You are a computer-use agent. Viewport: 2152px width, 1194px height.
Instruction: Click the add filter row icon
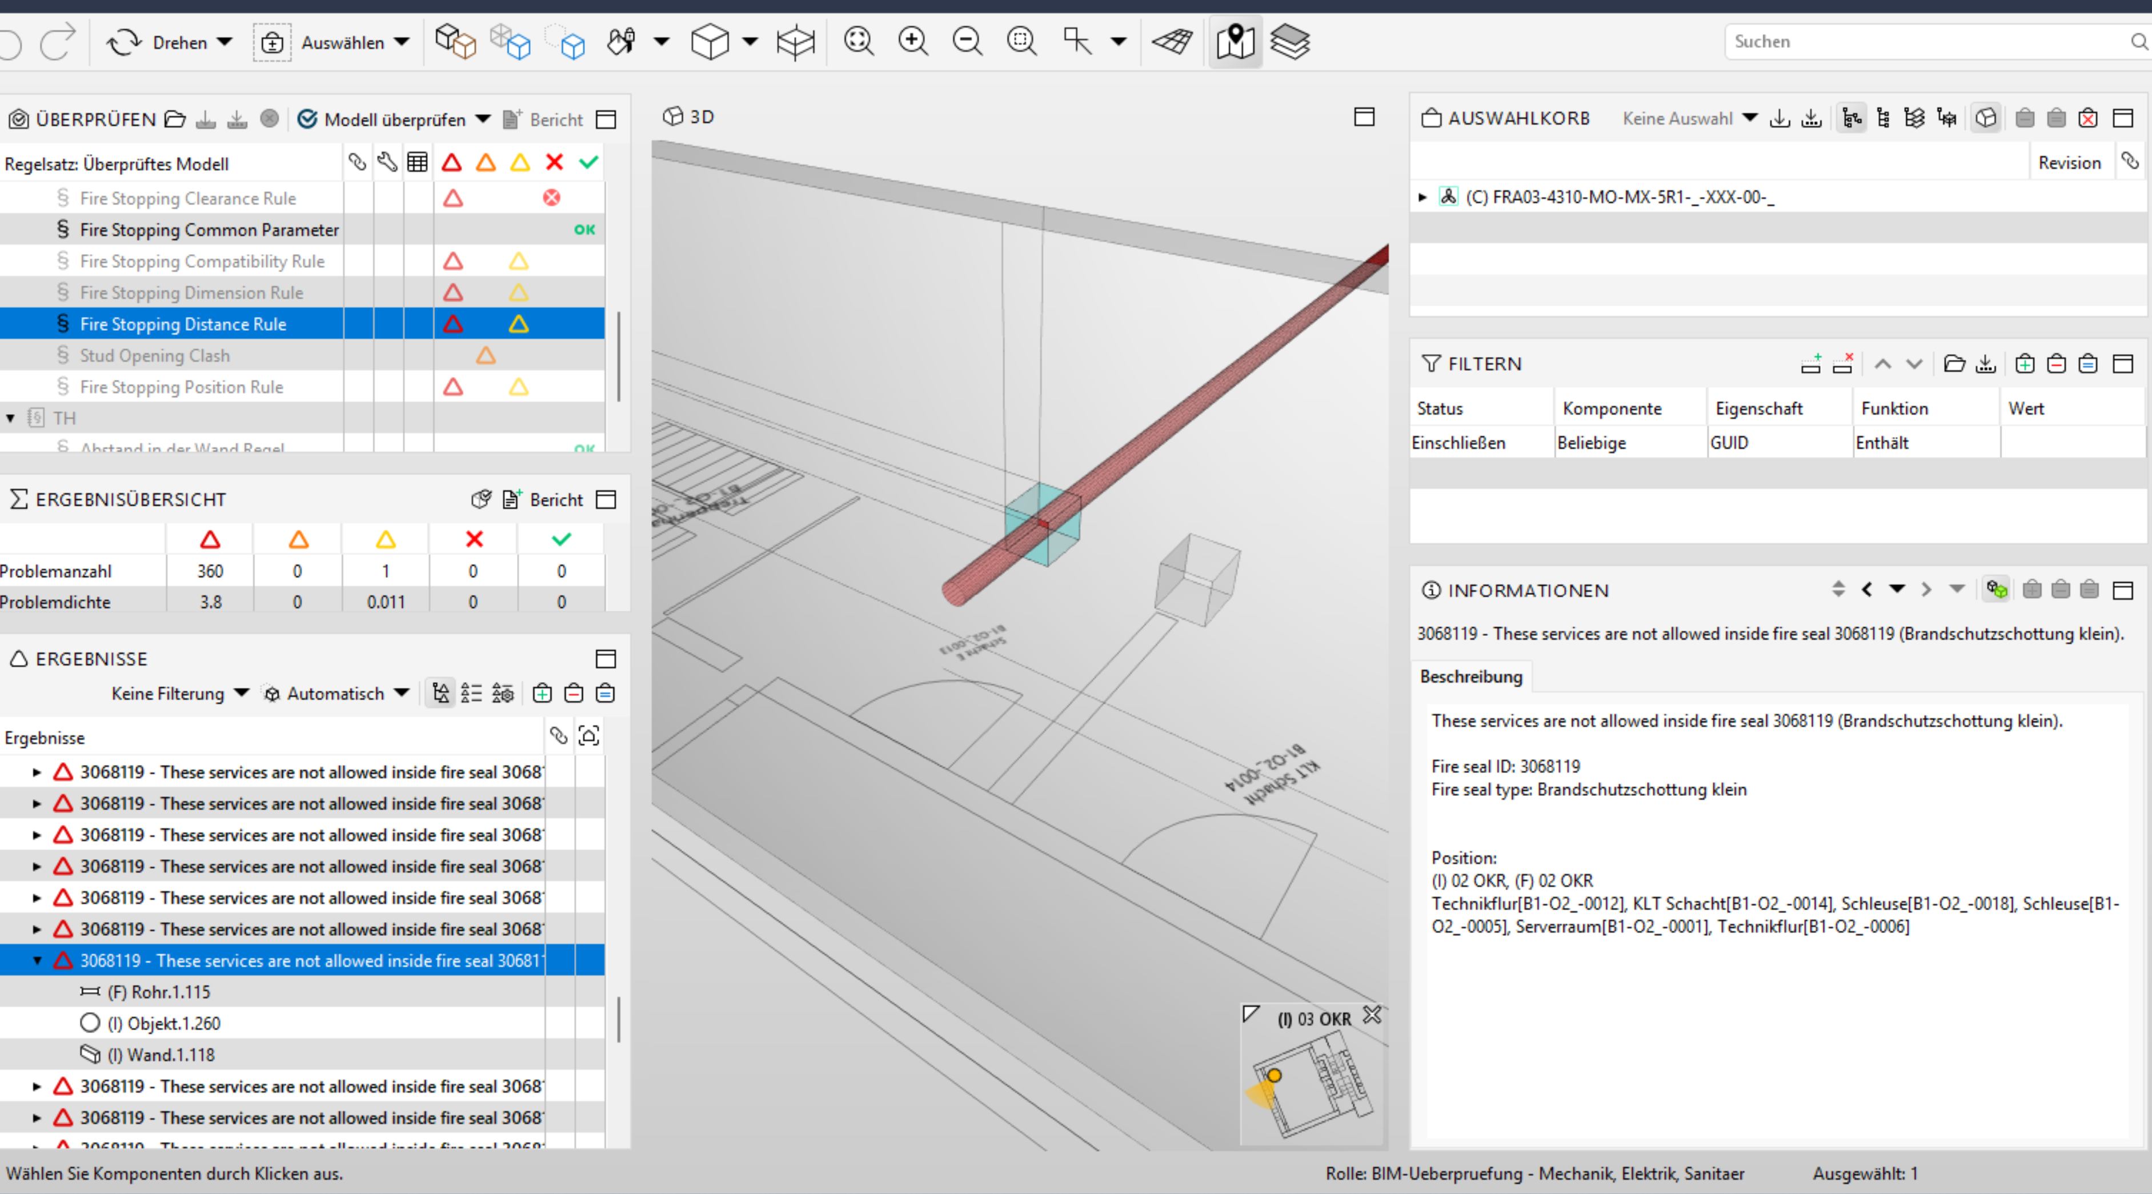pos(1811,363)
